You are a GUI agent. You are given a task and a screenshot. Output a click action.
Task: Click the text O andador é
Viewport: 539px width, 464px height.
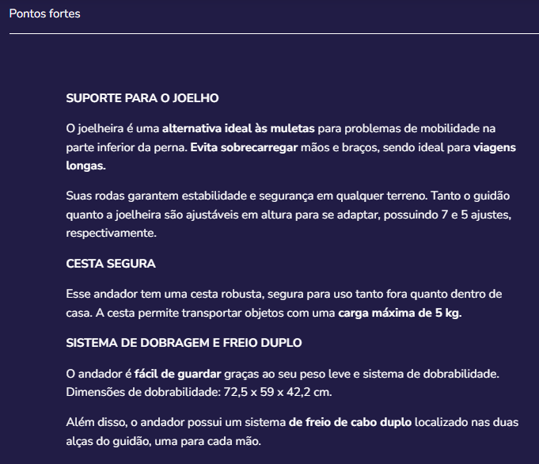pos(99,374)
